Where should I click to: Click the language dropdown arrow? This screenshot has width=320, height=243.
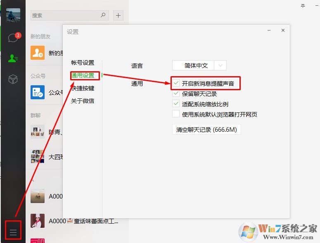220,65
